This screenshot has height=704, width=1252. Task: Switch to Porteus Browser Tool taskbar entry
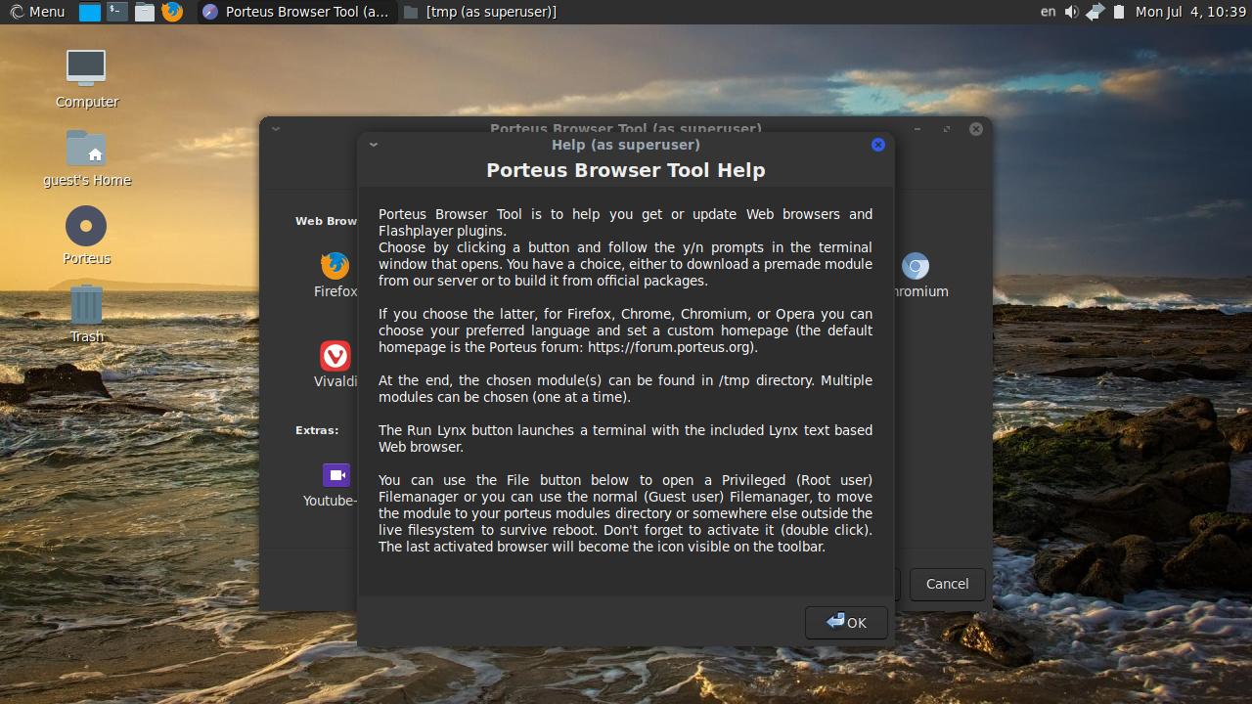point(296,12)
